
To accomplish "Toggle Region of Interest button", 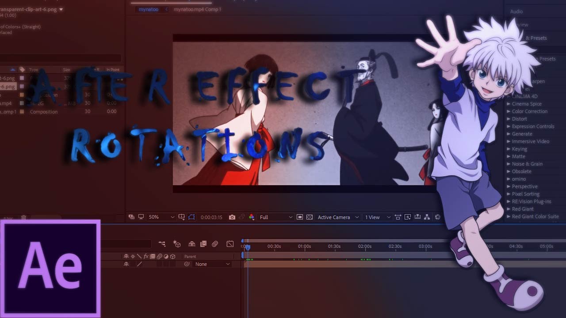I will [299, 217].
